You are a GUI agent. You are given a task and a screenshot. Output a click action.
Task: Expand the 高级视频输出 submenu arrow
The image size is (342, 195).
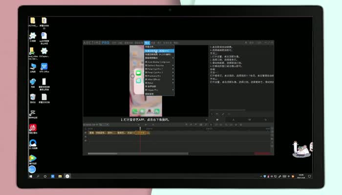[173, 58]
